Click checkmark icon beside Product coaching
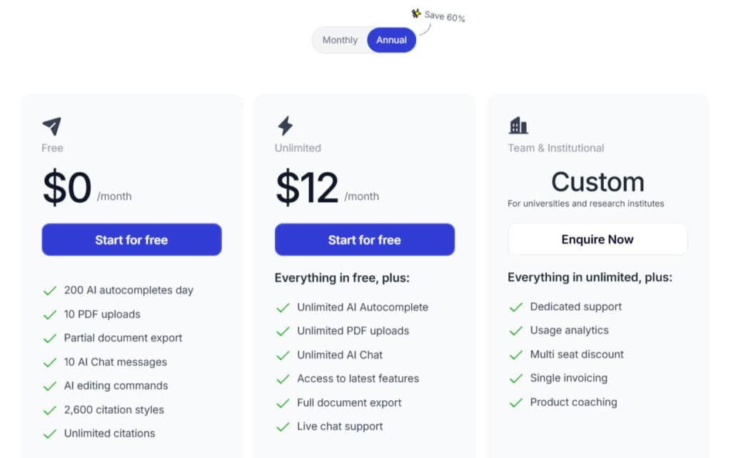731x458 pixels. [516, 402]
